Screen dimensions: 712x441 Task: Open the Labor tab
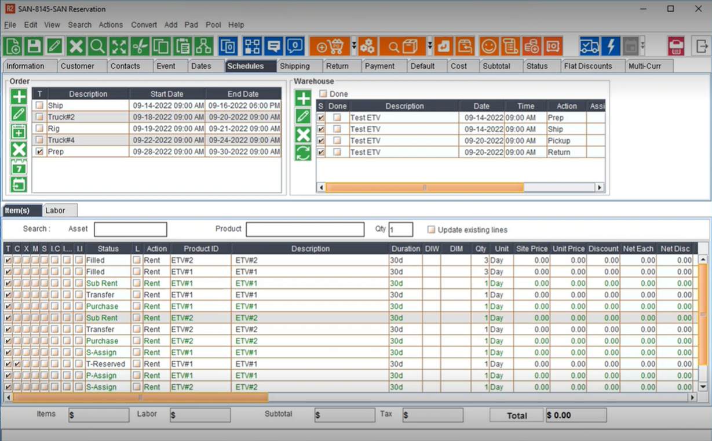[56, 210]
